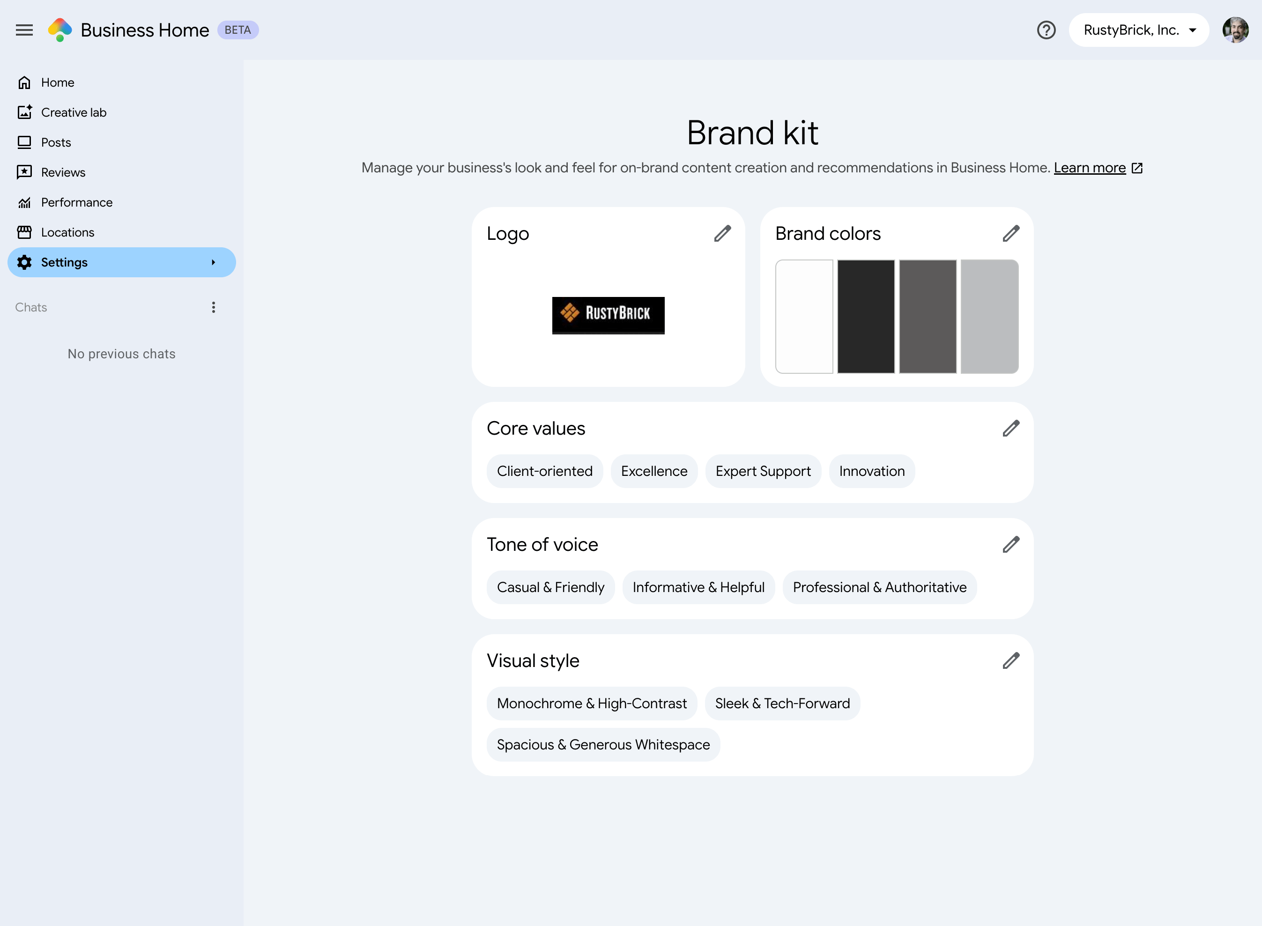Screen dimensions: 1262x926
Task: Open the help question mark icon
Action: pyautogui.click(x=1046, y=30)
